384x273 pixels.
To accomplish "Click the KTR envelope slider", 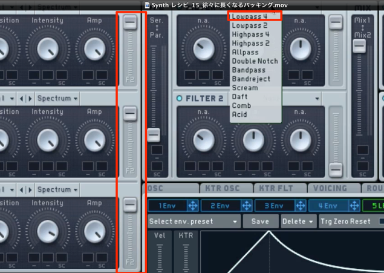I will pyautogui.click(x=186, y=257).
